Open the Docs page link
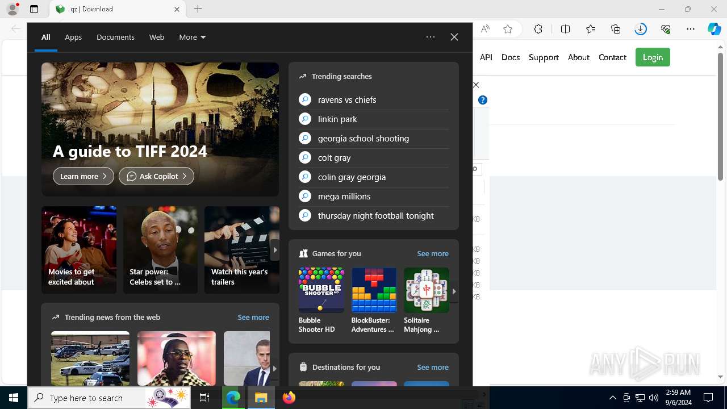This screenshot has width=727, height=409. [511, 57]
